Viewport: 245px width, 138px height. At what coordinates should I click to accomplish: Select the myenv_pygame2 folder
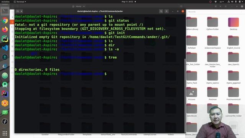point(234,77)
